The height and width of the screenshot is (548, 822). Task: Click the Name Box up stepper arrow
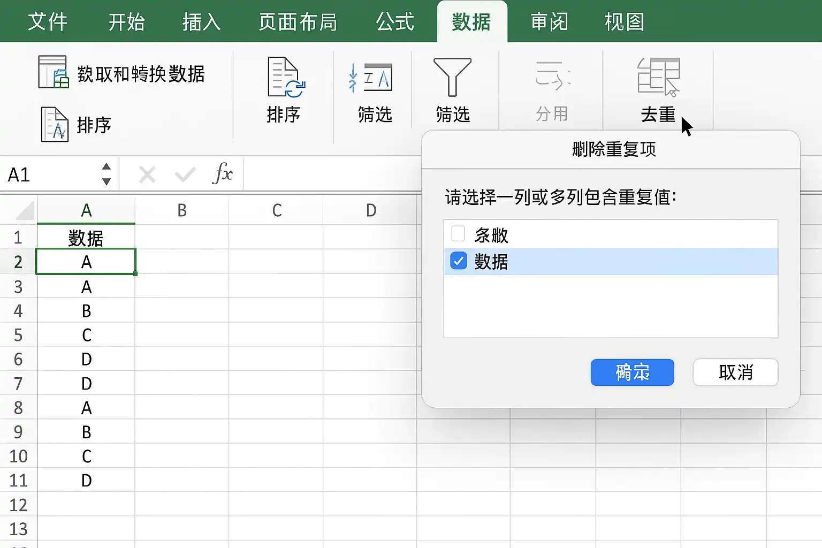105,168
